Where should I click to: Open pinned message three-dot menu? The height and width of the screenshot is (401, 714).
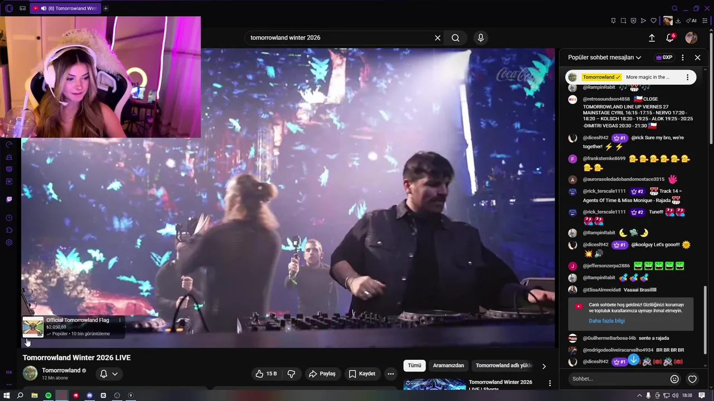pos(687,77)
